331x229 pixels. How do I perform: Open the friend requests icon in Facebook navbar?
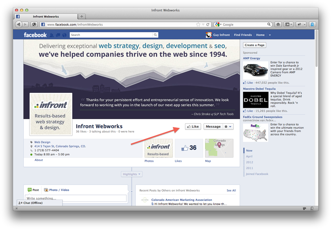[x=52, y=35]
